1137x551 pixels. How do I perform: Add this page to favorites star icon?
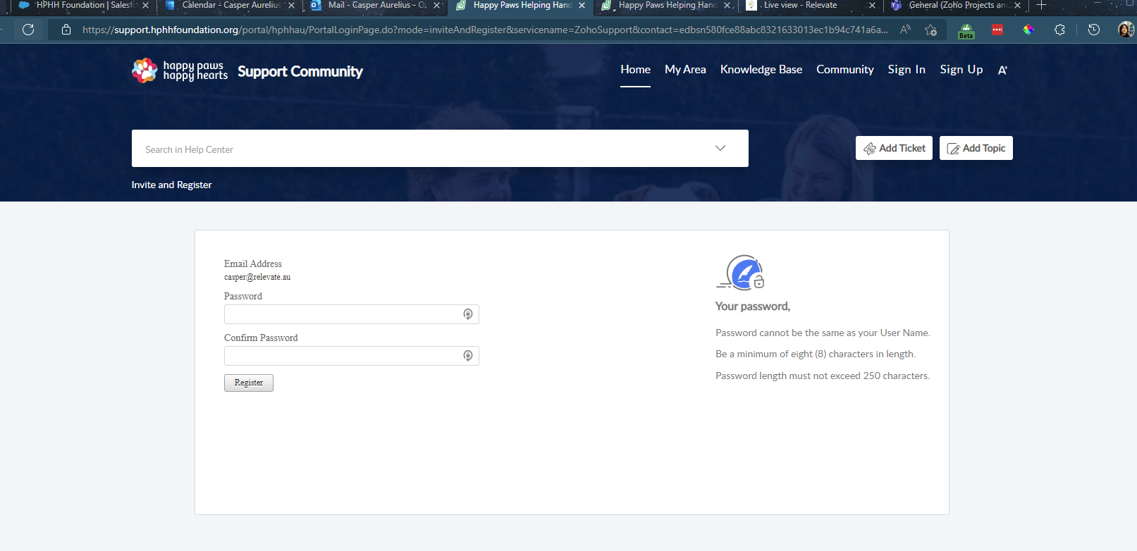(x=930, y=30)
